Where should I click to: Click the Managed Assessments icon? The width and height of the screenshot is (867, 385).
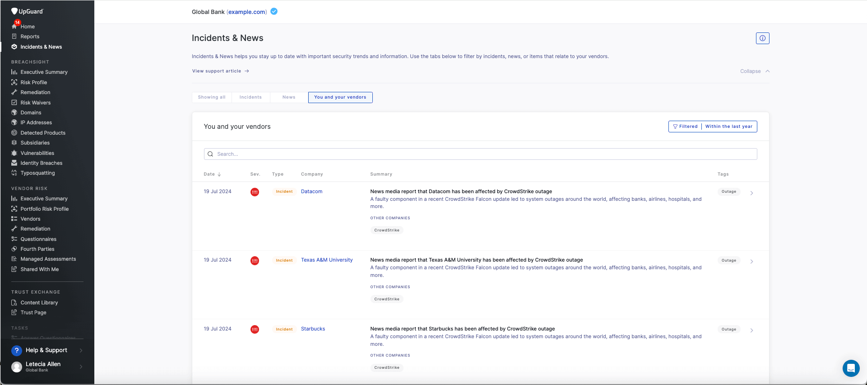click(14, 259)
